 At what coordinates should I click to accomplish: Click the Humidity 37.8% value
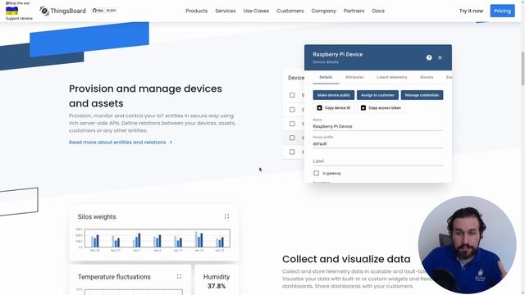pyautogui.click(x=217, y=286)
